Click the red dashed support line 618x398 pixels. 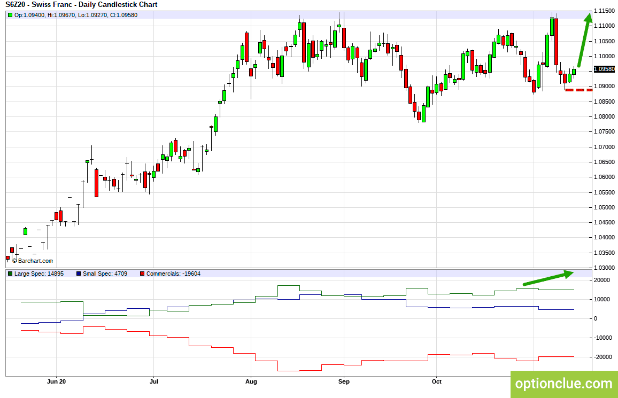click(x=578, y=90)
